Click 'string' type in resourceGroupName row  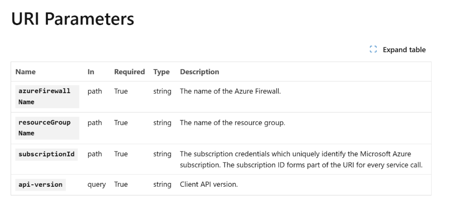point(162,123)
